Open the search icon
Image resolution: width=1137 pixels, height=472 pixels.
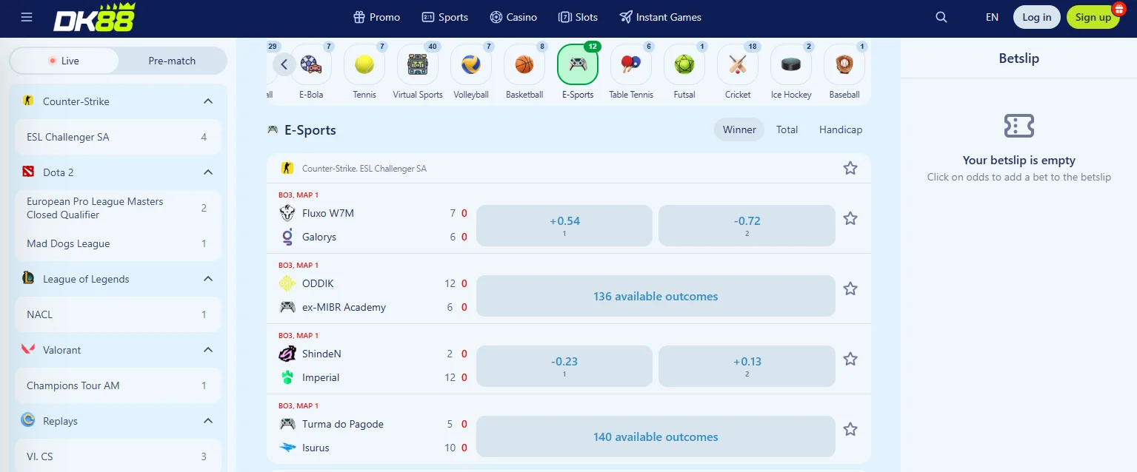coord(941,17)
